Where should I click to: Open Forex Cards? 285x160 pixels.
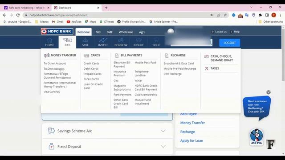point(91,79)
